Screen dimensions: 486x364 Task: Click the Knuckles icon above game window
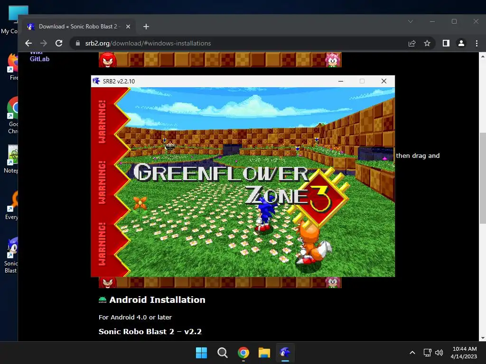coord(108,59)
